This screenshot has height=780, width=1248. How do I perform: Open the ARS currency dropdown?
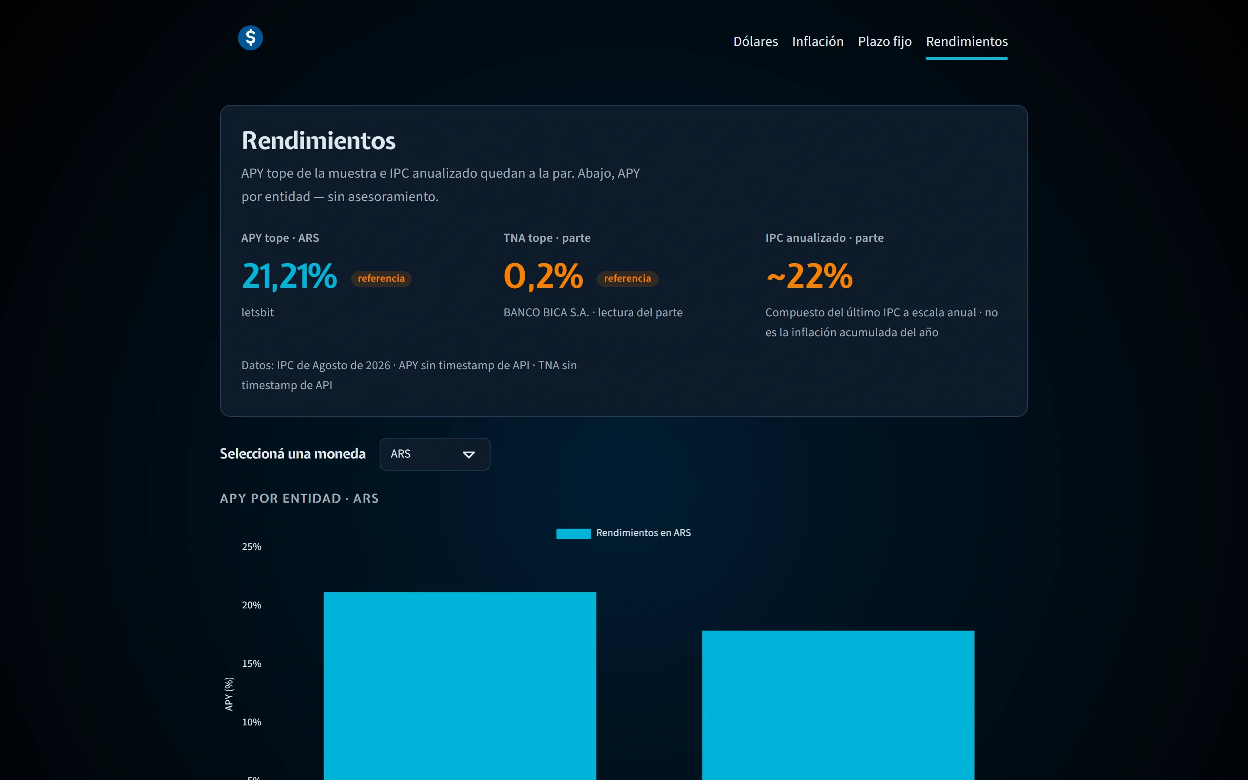(435, 454)
